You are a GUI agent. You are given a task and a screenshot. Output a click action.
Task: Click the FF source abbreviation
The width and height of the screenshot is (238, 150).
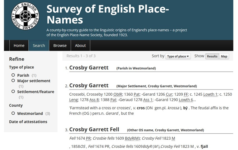tap(186, 94)
